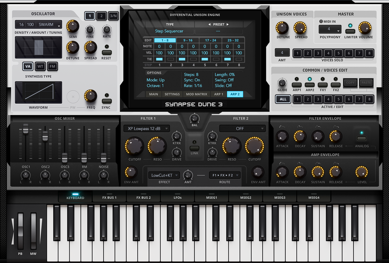389x263 pixels.
Task: Switch to the SETTINGS display tab
Action: tap(172, 94)
